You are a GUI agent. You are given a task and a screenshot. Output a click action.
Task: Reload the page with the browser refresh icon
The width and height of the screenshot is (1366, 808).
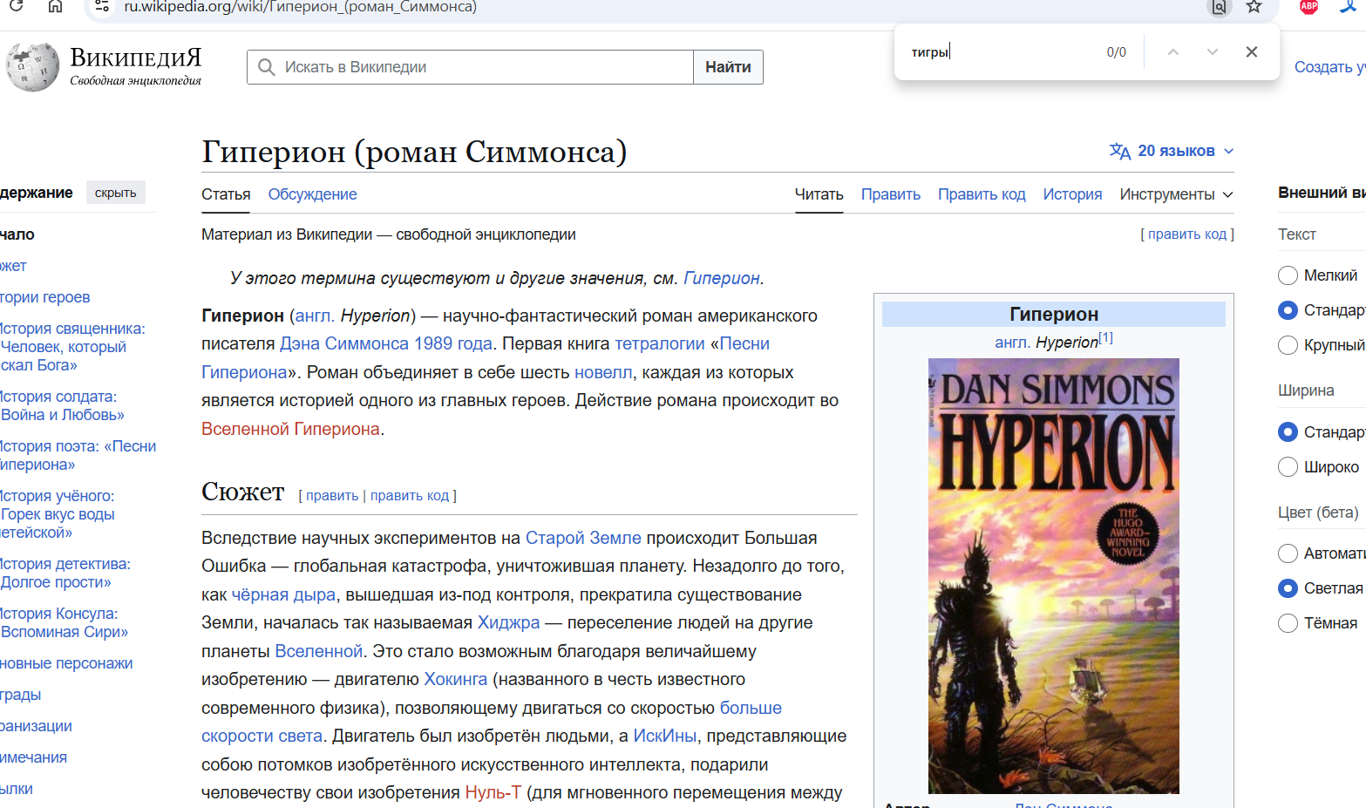pos(16,6)
